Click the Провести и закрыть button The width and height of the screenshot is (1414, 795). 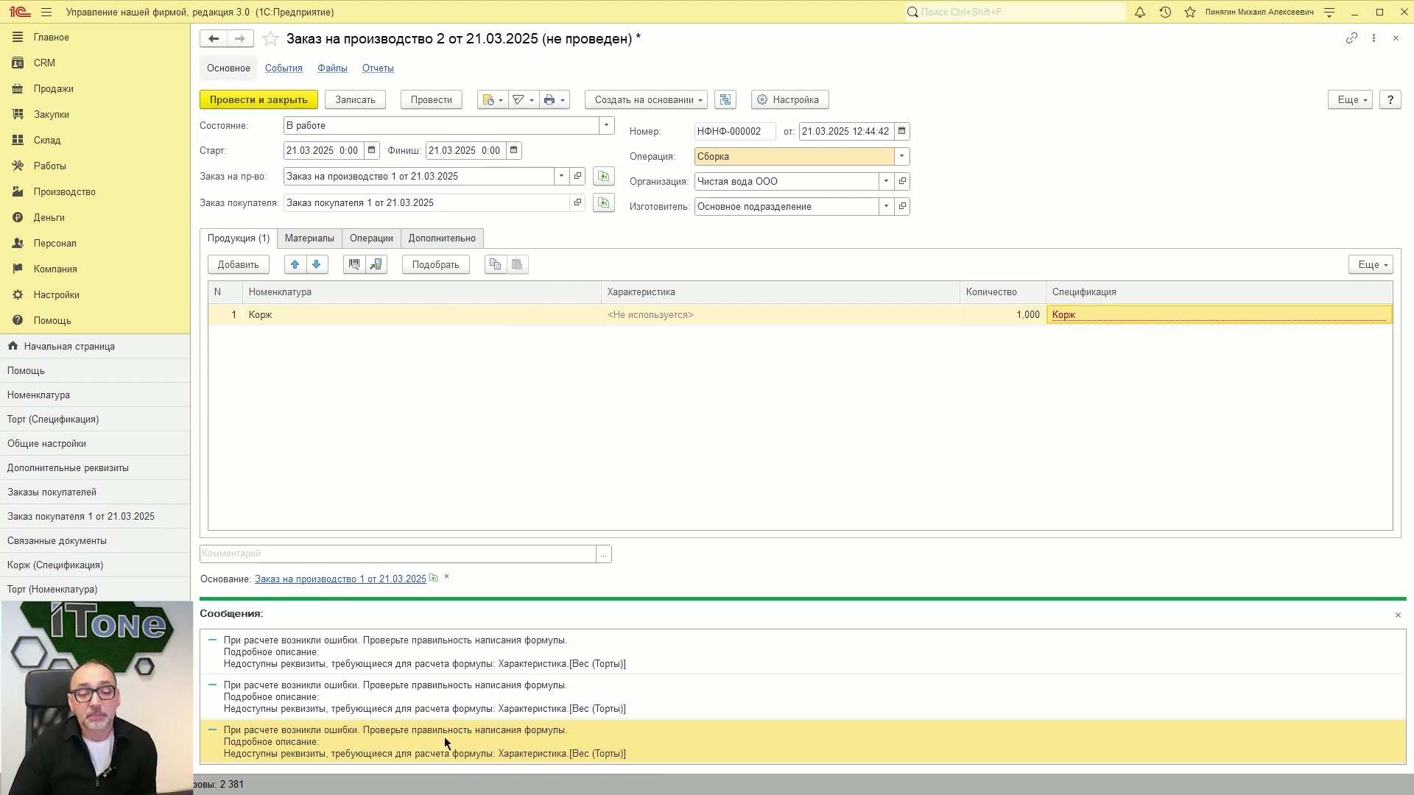coord(258,99)
